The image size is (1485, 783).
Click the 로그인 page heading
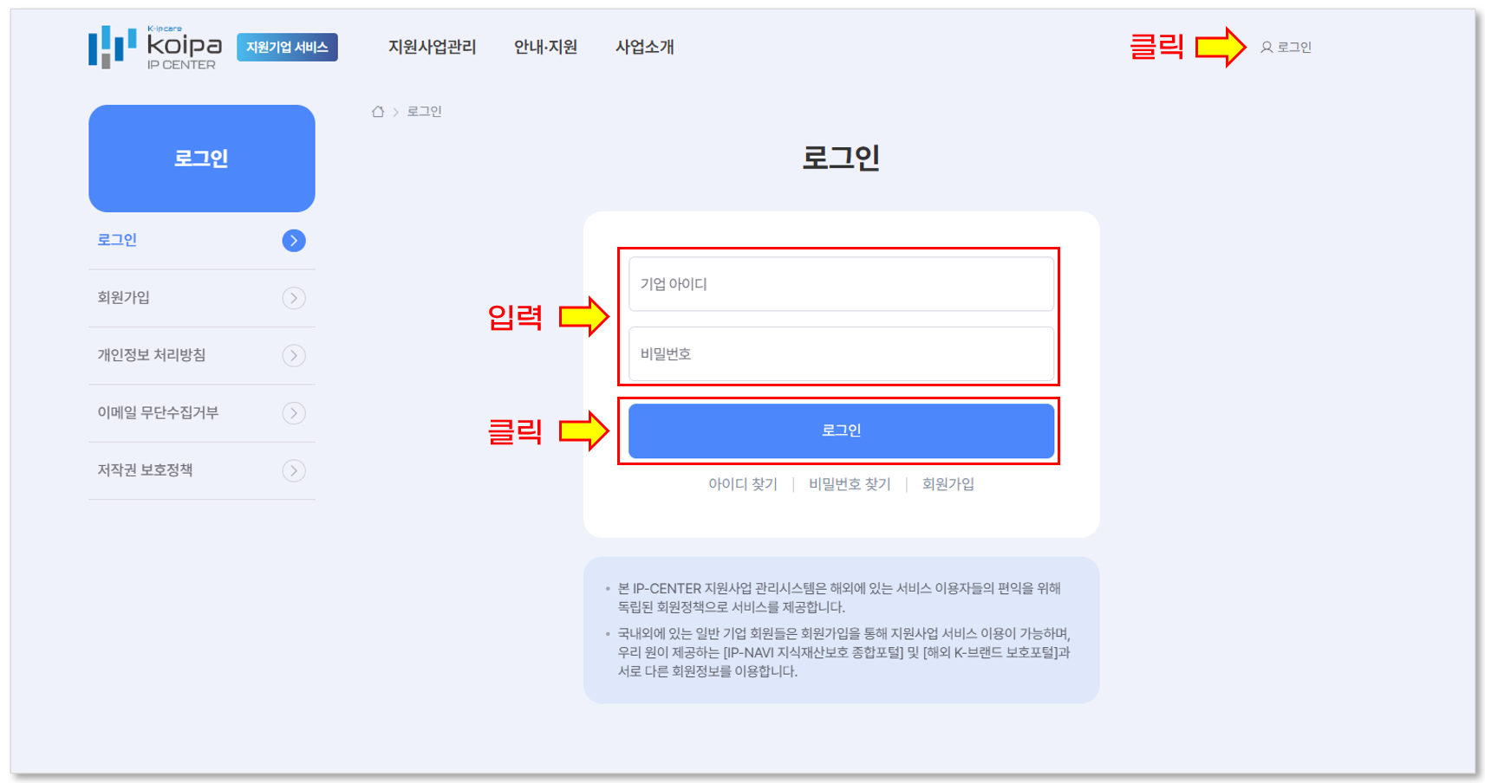(841, 158)
